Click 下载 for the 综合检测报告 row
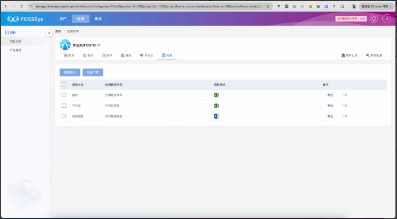The width and height of the screenshot is (397, 219). click(344, 116)
